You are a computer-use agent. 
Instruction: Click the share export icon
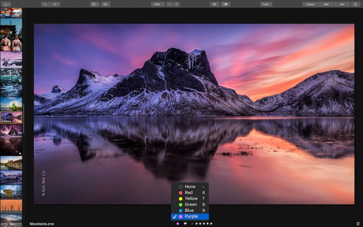[x=355, y=4]
